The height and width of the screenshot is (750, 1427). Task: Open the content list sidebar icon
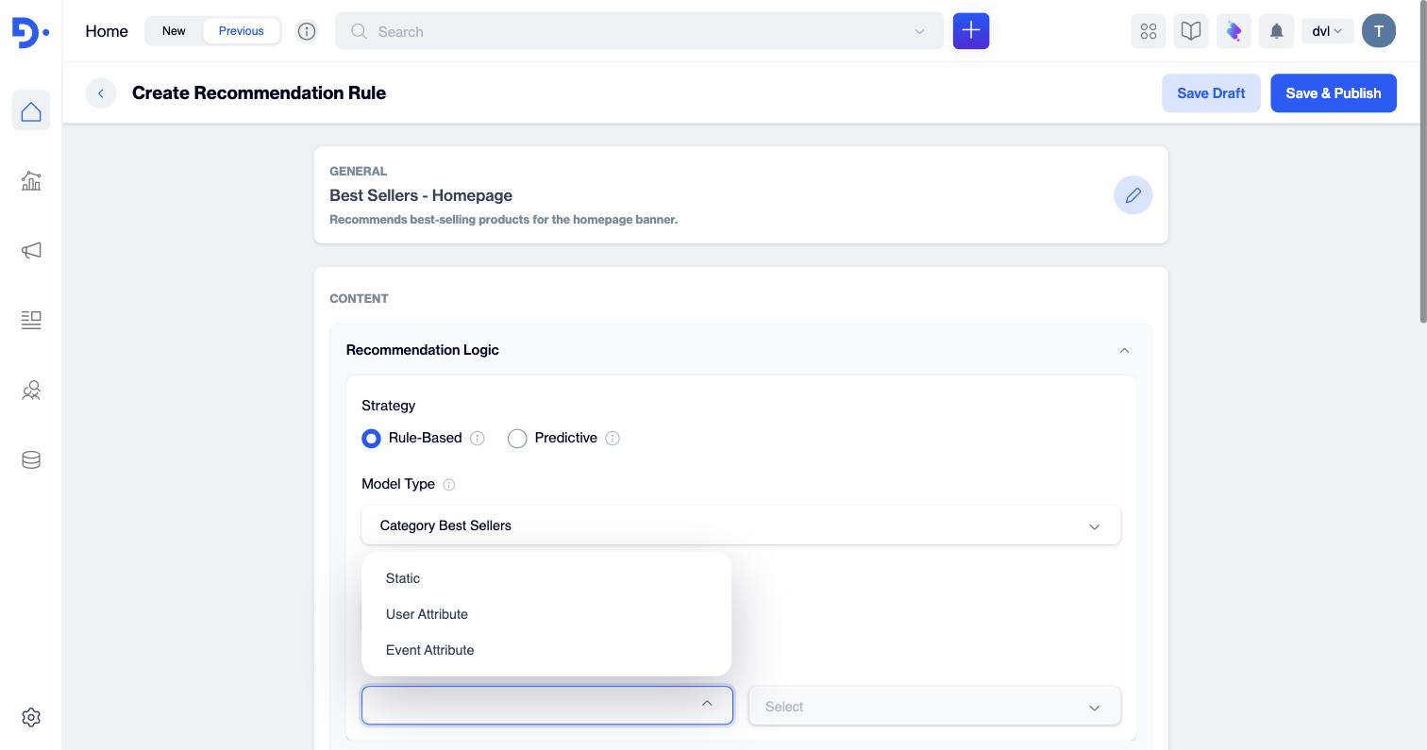pos(31,320)
